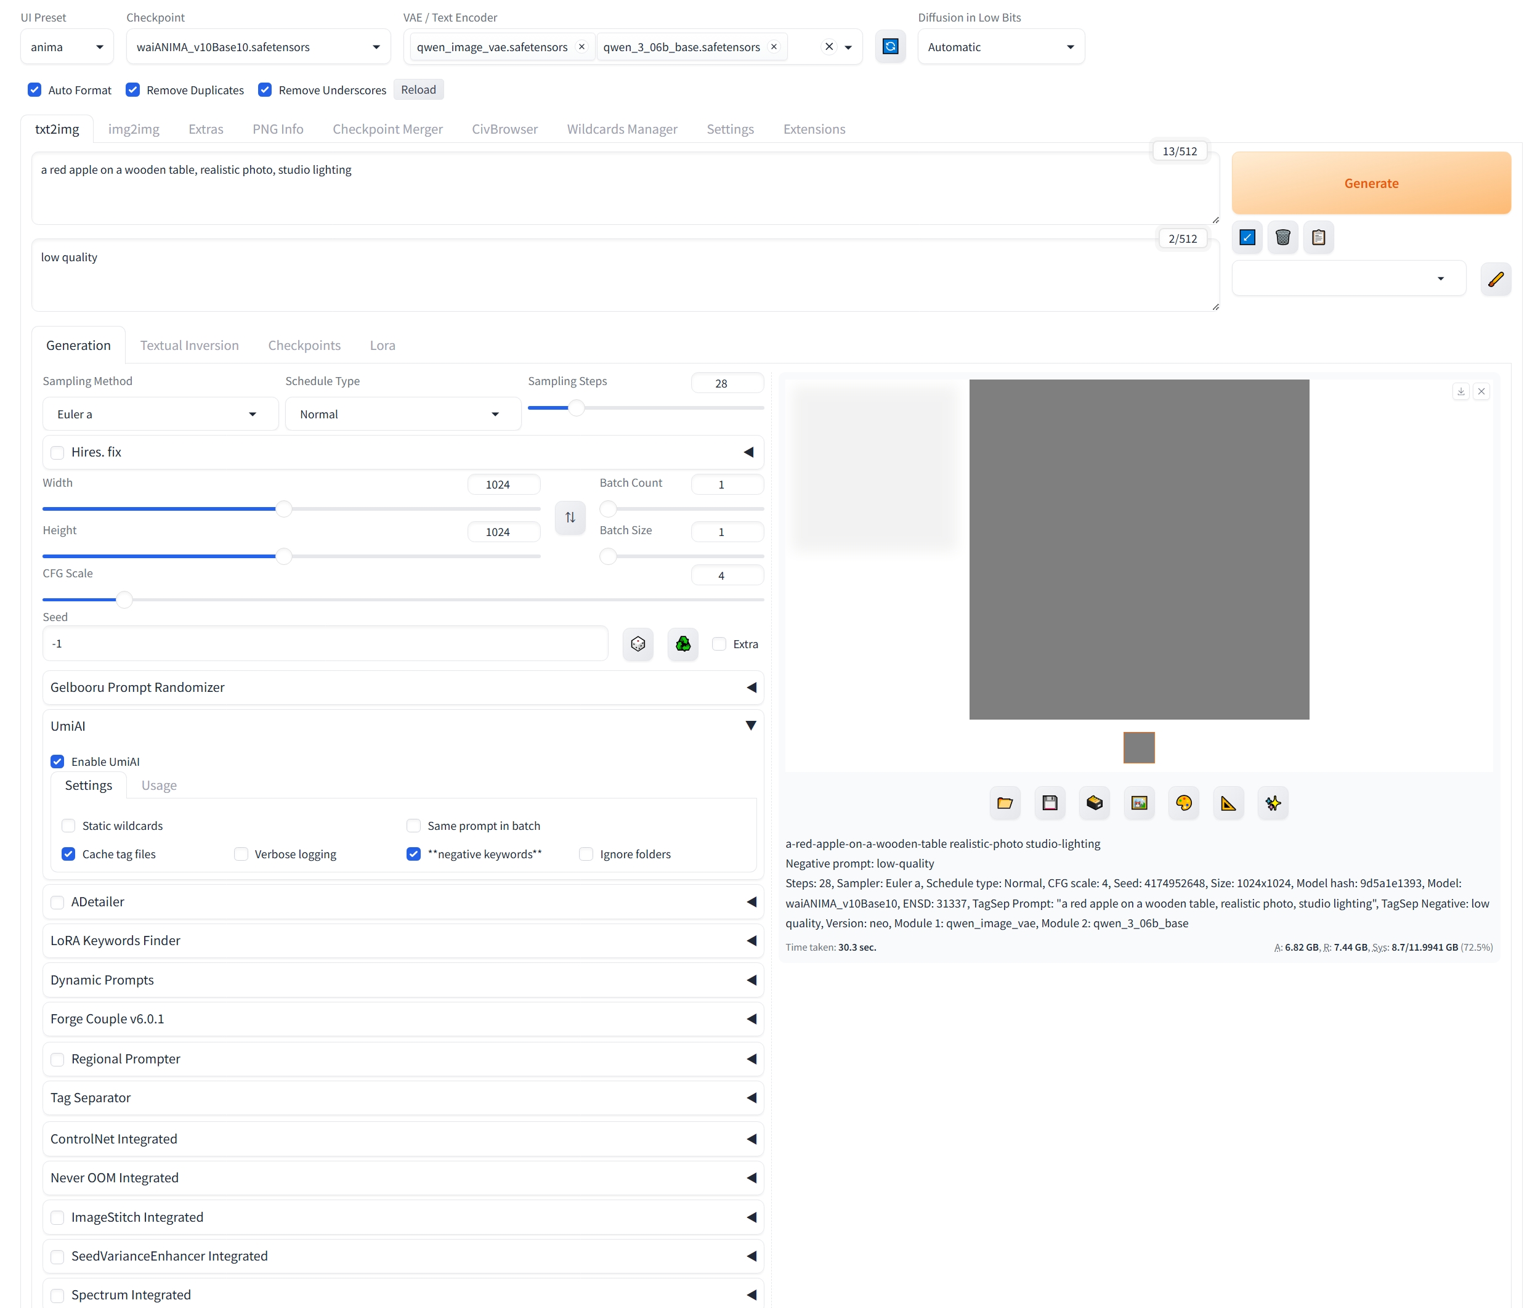Enable ADetailer checkbox
The height and width of the screenshot is (1308, 1527).
57,903
